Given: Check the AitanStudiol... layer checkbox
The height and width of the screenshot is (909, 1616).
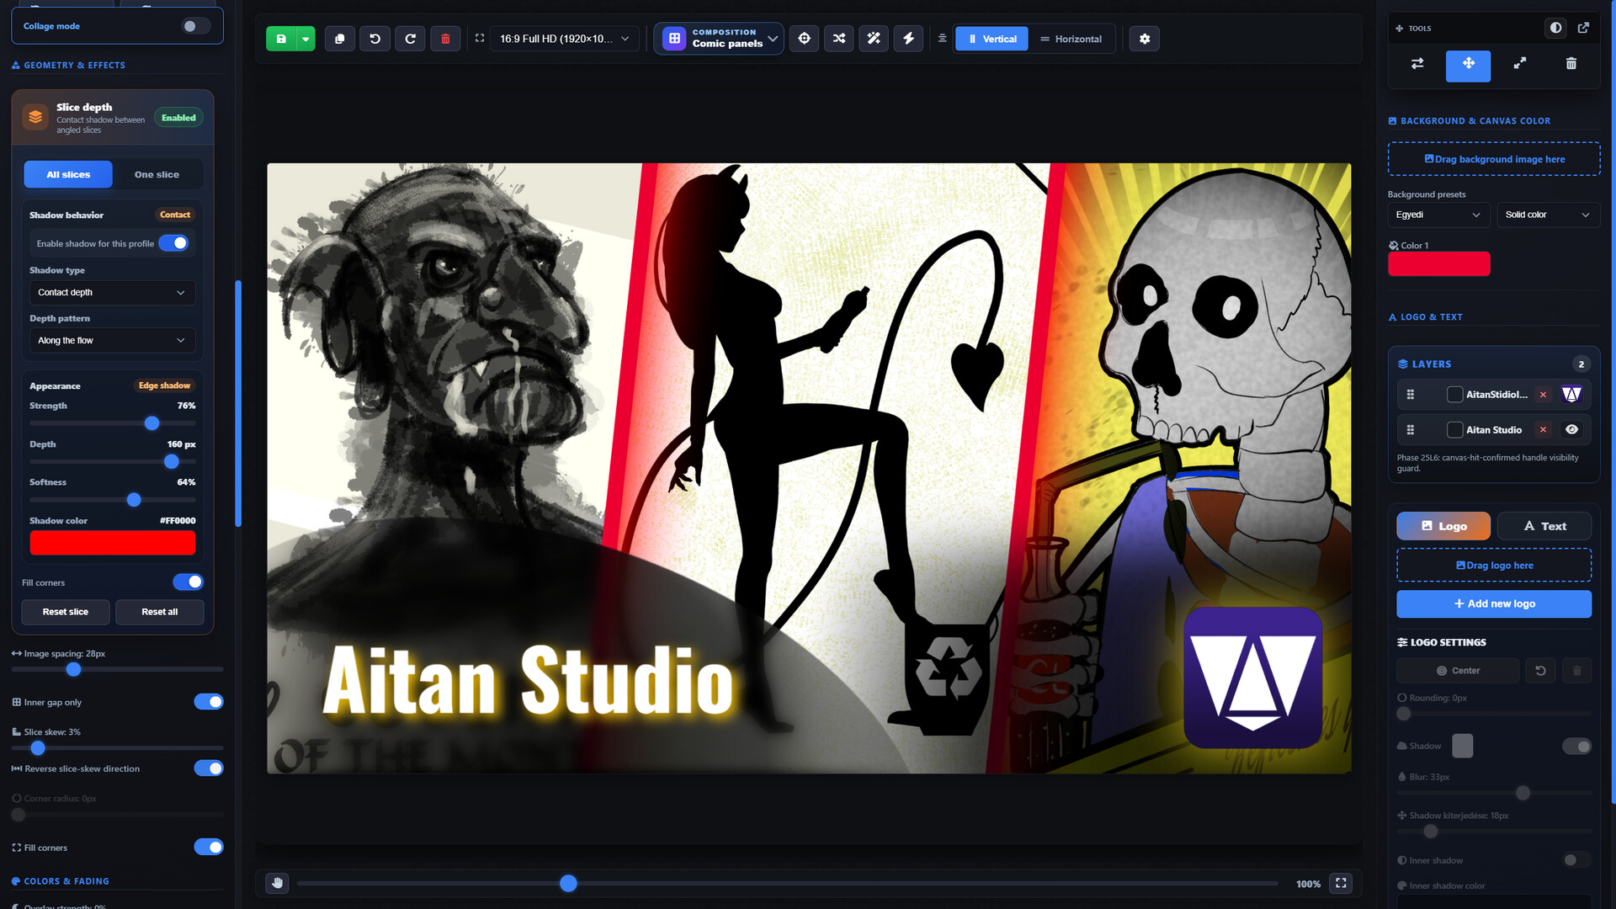Looking at the screenshot, I should coord(1454,395).
